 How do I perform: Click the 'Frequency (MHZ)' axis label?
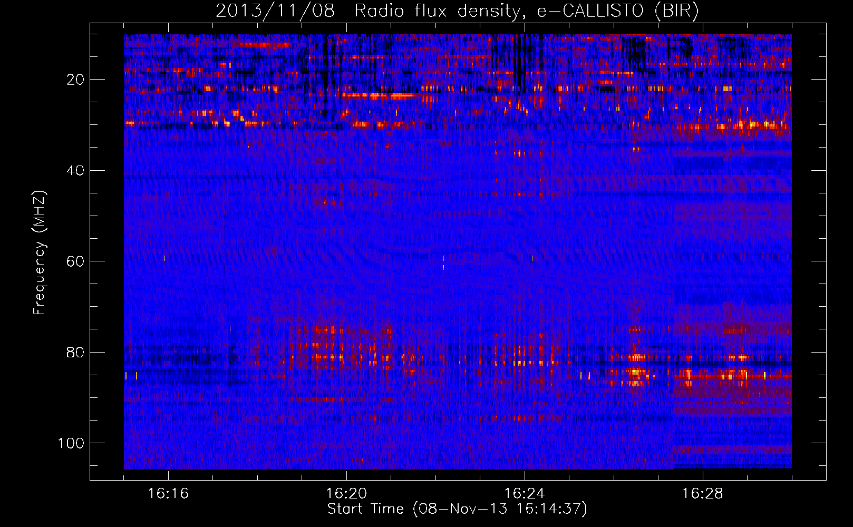click(40, 253)
